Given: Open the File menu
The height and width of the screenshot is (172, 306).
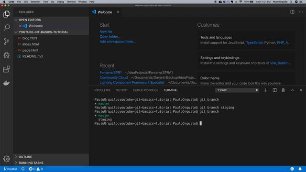Looking at the screenshot, I should pyautogui.click(x=19, y=2).
